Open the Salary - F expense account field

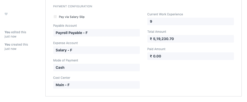pos(96,50)
